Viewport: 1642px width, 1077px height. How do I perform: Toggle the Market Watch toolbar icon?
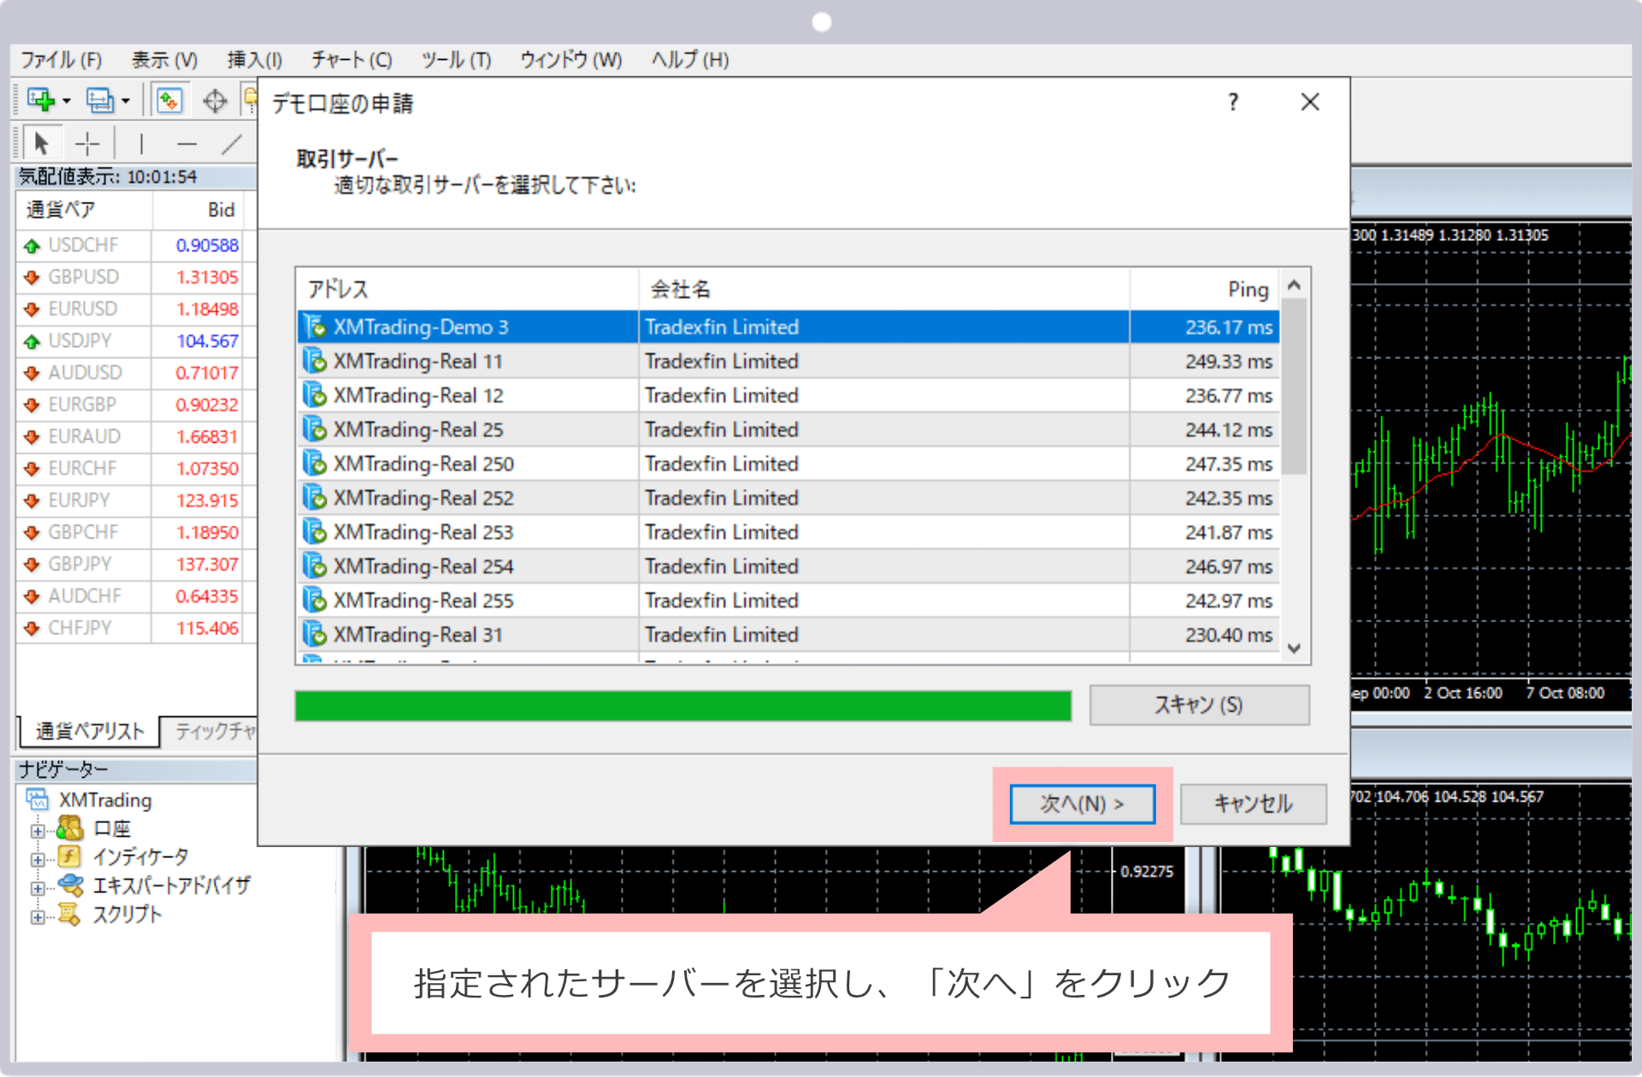tap(169, 101)
